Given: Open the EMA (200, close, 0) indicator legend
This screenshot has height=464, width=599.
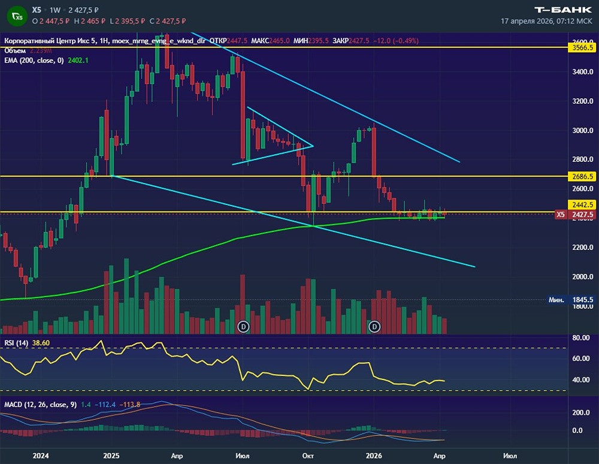Looking at the screenshot, I should pyautogui.click(x=34, y=61).
